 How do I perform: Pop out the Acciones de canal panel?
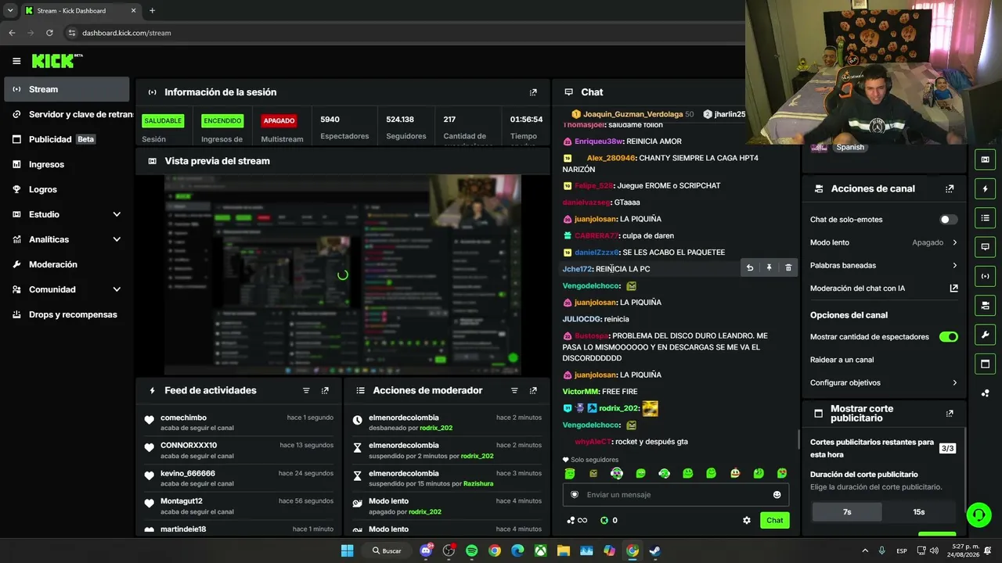click(950, 189)
